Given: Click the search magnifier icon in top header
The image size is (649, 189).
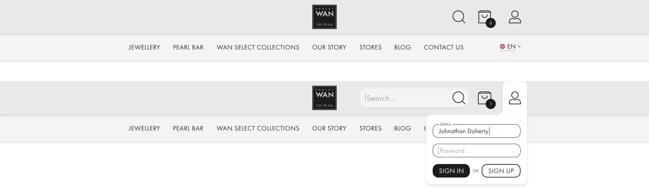Looking at the screenshot, I should tap(459, 17).
